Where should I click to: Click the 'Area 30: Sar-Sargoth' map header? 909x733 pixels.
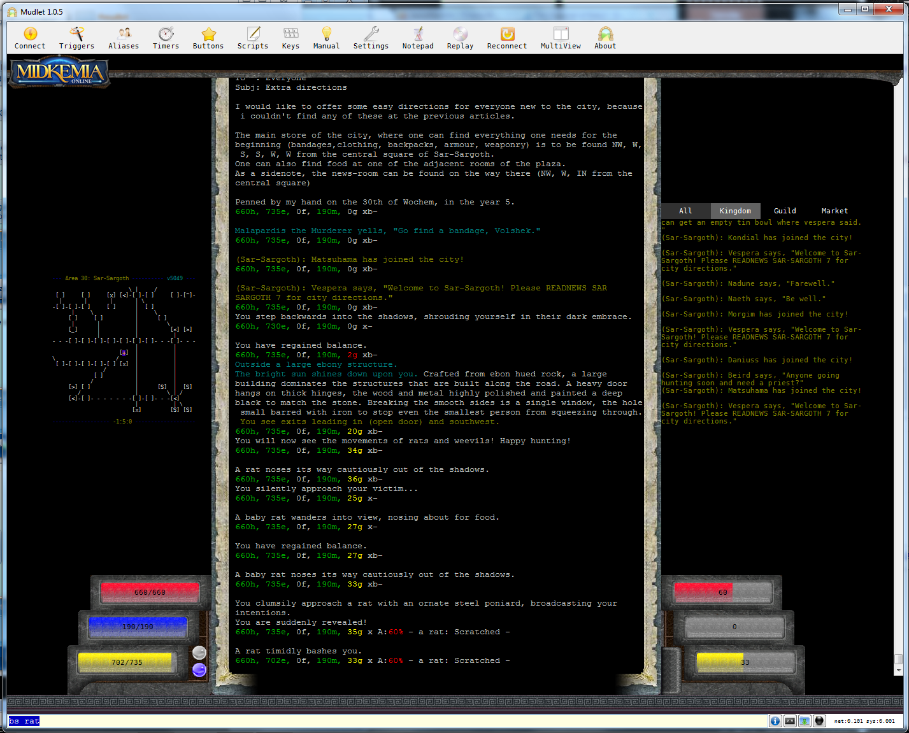pos(97,278)
